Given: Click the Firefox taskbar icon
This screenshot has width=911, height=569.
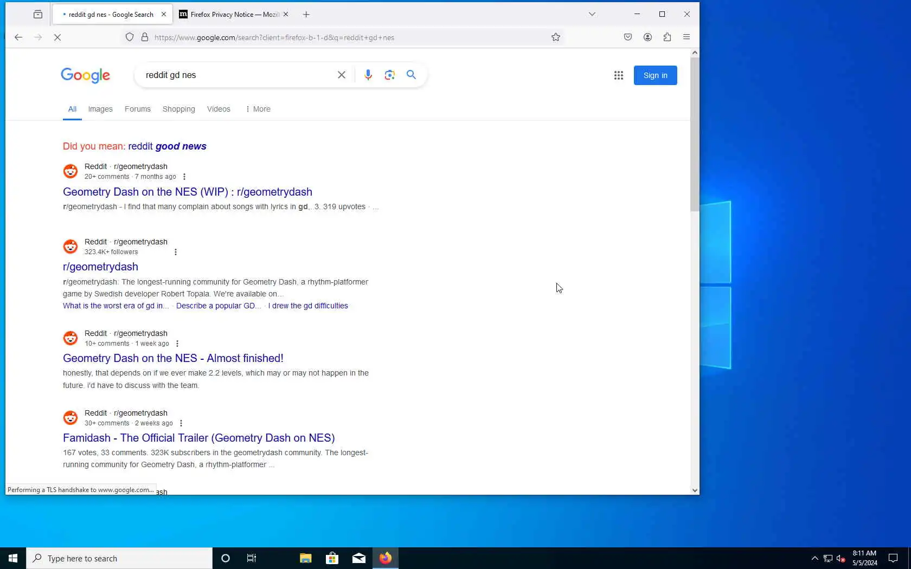Looking at the screenshot, I should pyautogui.click(x=386, y=558).
